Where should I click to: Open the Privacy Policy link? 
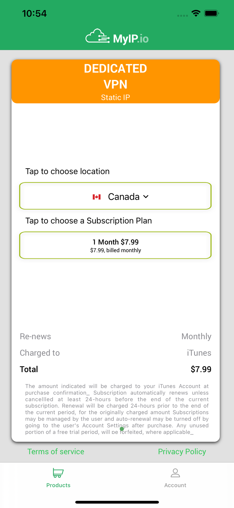182,452
